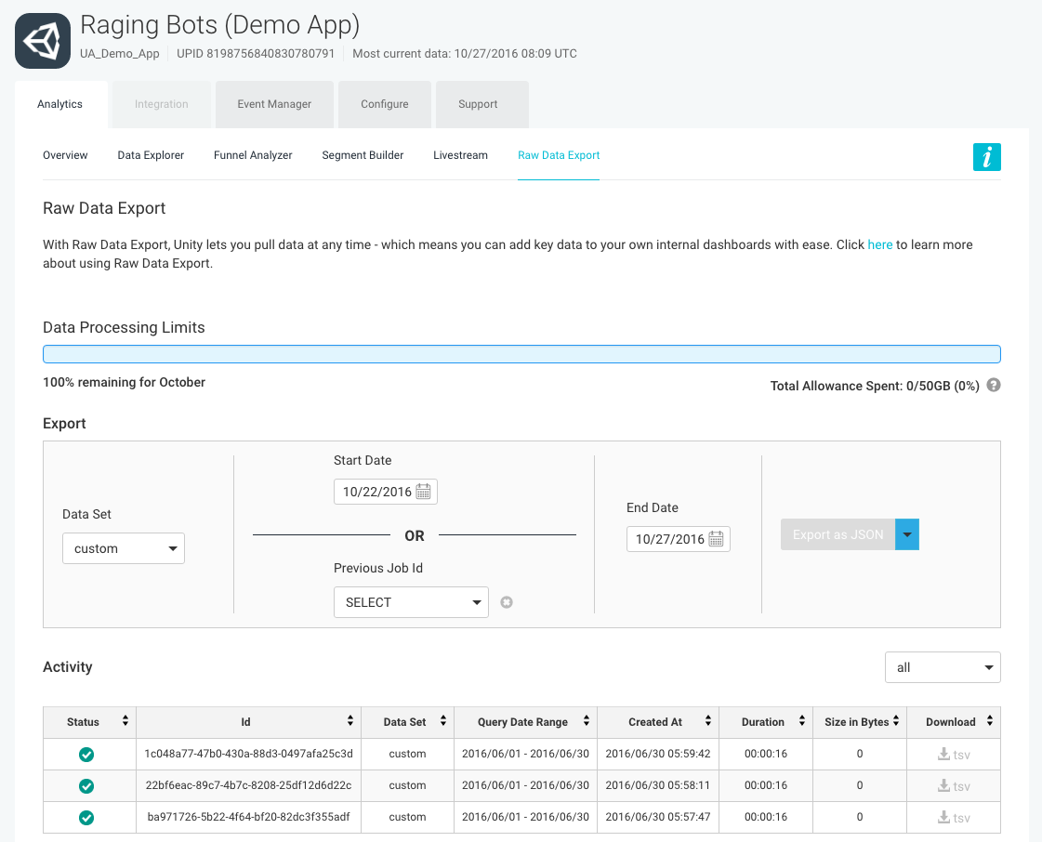The image size is (1042, 842).
Task: Open the Start Date calendar icon
Action: coord(423,492)
